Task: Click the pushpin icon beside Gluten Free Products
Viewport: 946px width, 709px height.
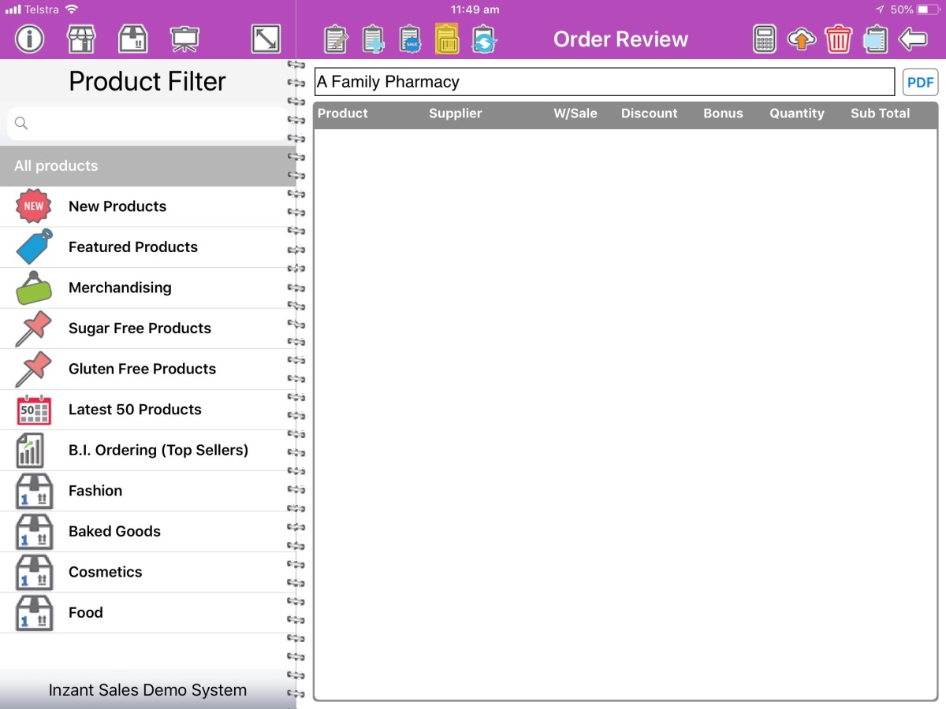Action: [x=34, y=369]
